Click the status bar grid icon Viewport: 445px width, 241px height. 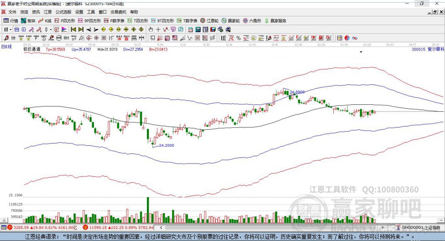[x=3, y=228]
